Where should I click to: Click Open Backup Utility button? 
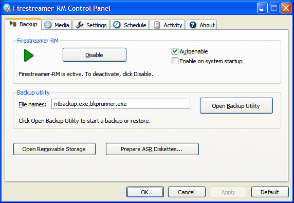coord(236,106)
